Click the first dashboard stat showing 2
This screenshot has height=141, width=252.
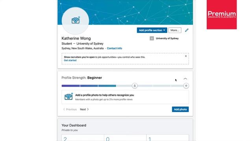pyautogui.click(x=83, y=138)
